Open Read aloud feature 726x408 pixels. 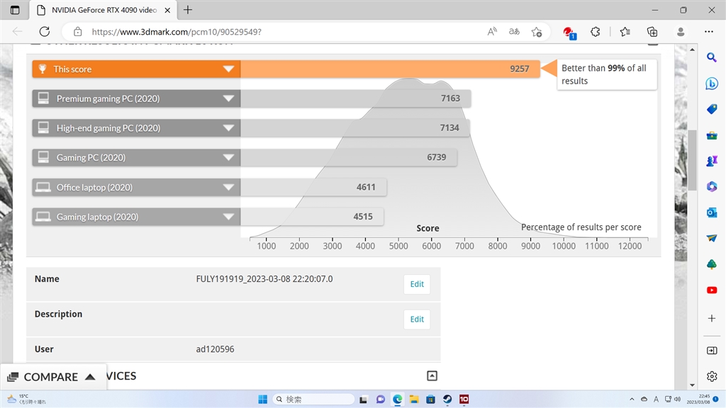[492, 31]
